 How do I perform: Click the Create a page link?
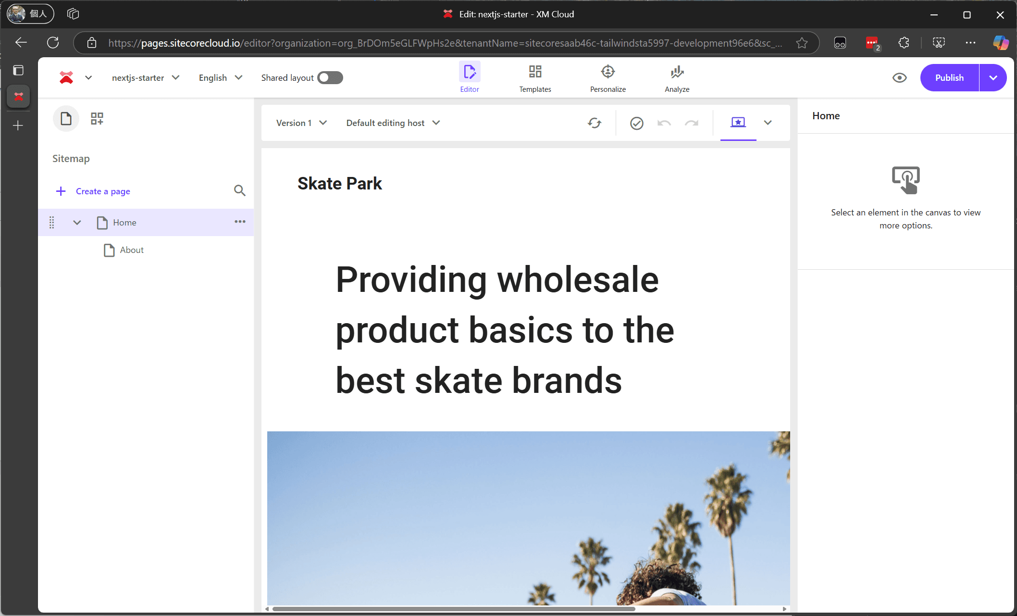(102, 191)
